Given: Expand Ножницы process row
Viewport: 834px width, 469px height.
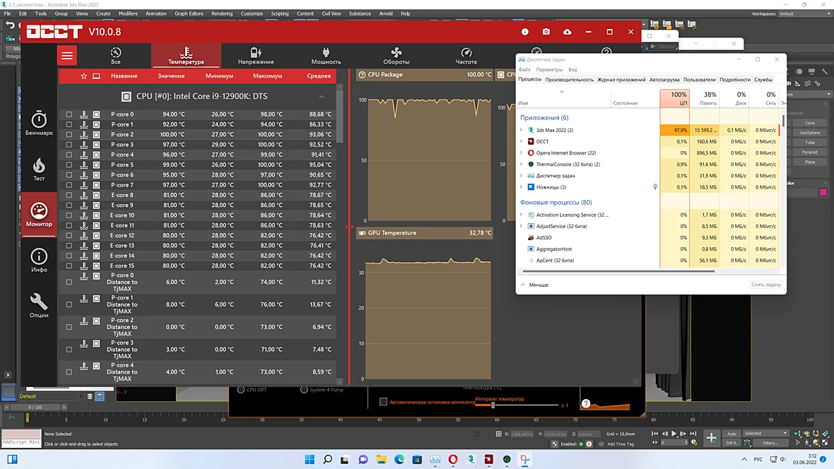Looking at the screenshot, I should pos(522,187).
